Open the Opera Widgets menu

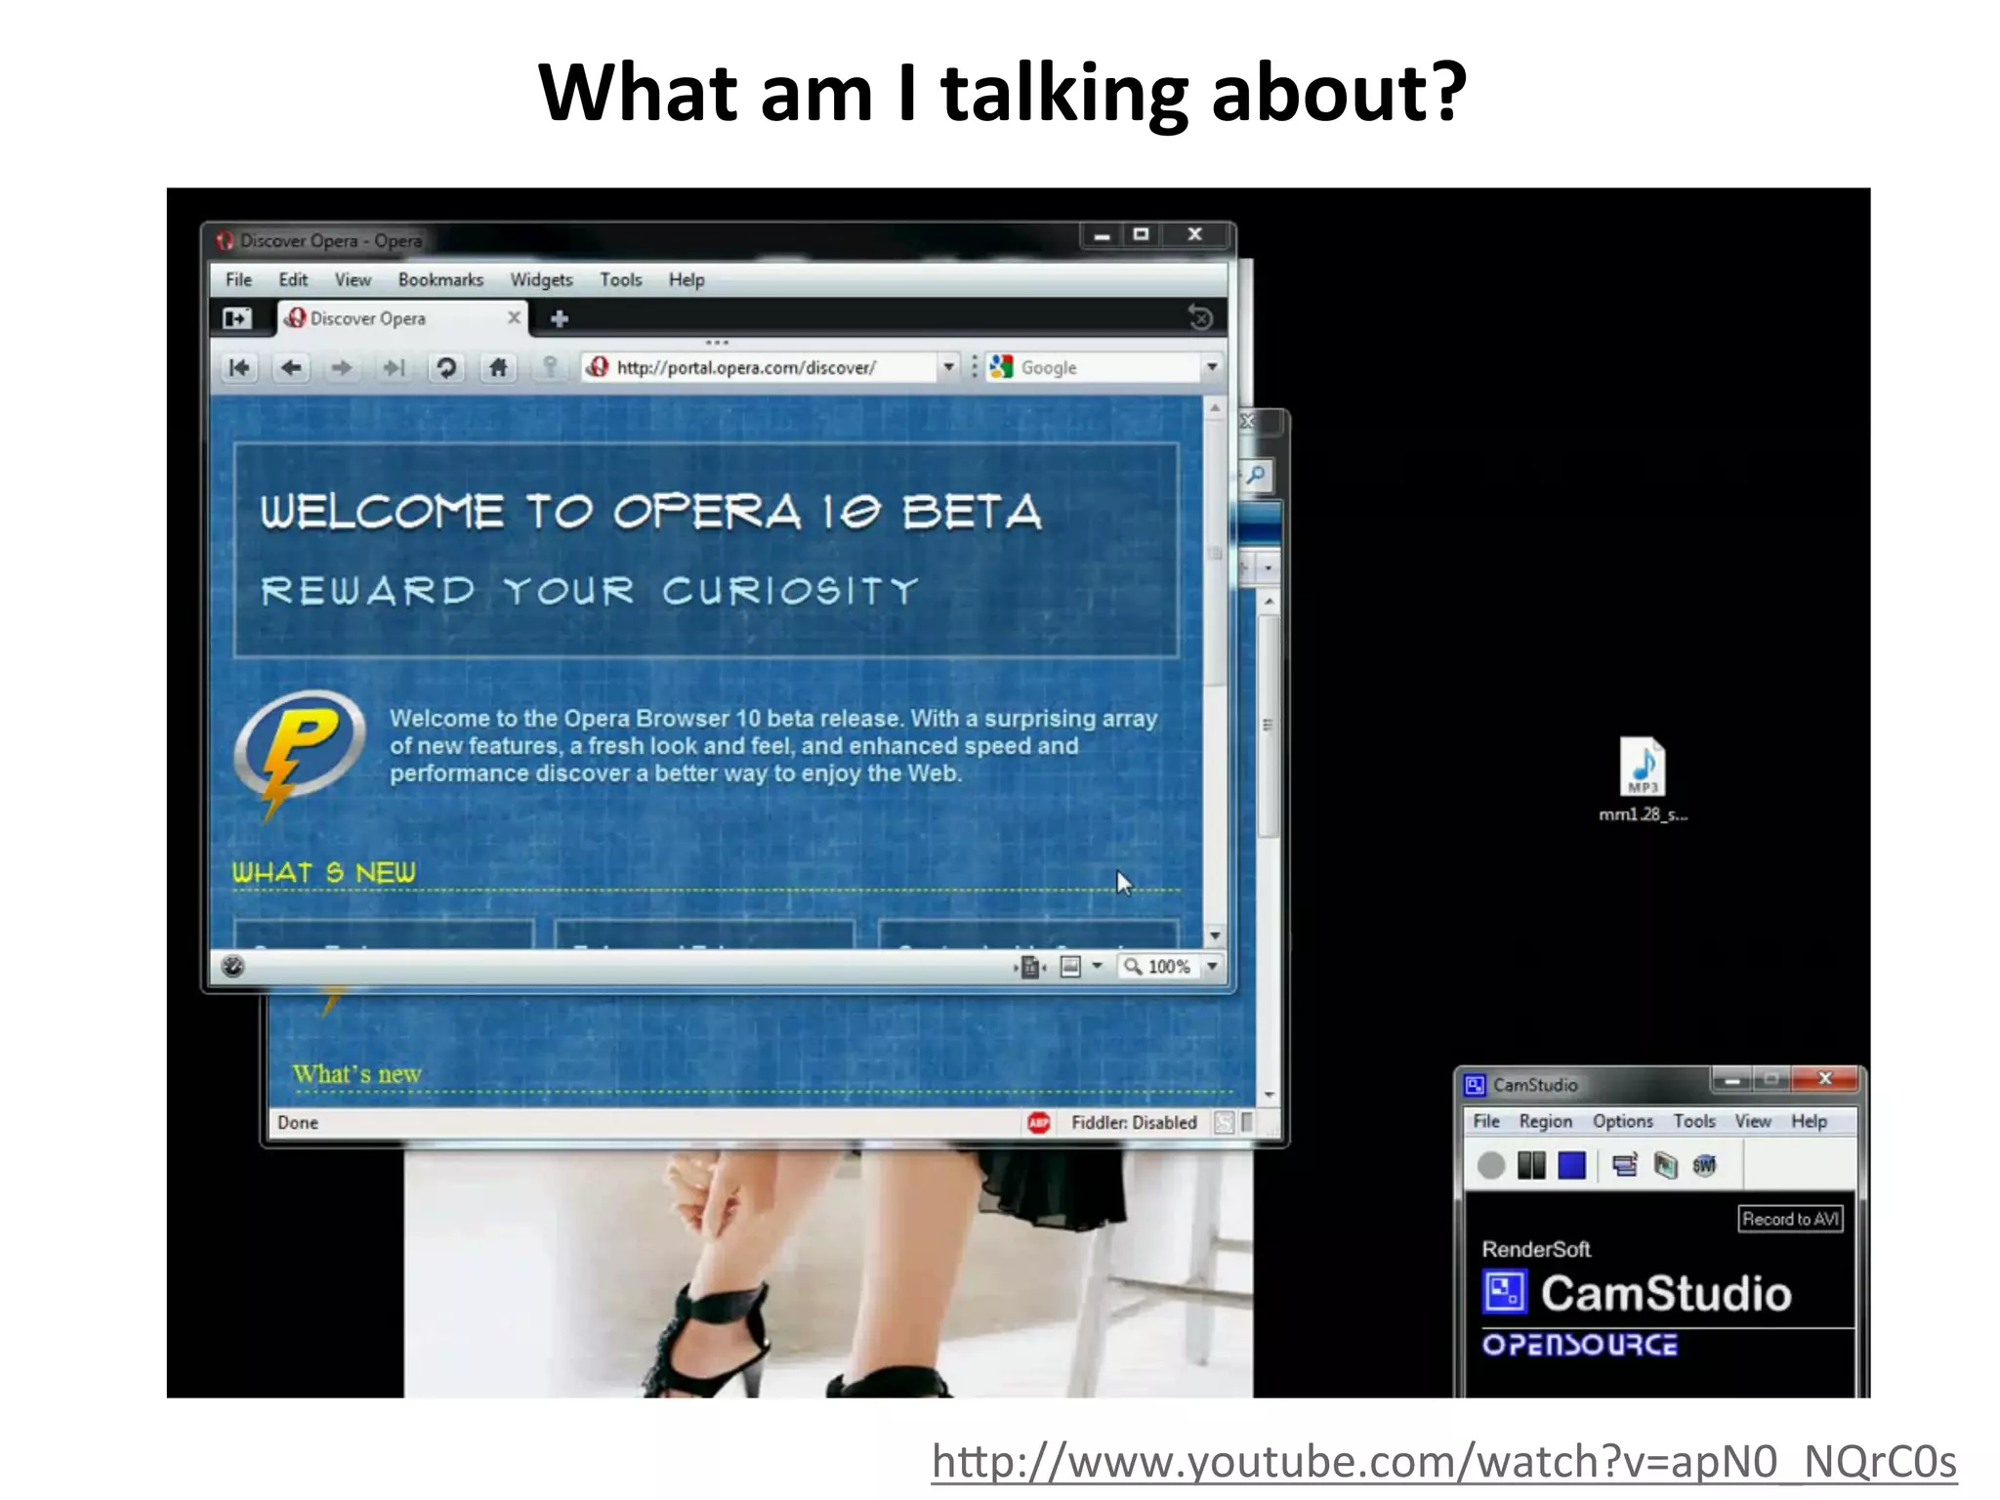pyautogui.click(x=541, y=280)
